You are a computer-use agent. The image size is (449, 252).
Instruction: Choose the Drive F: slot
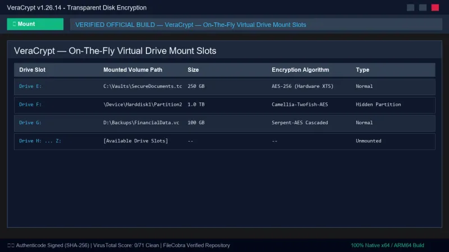(x=30, y=105)
